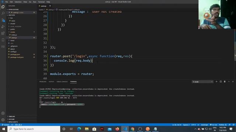
Task: Collapse the project root folder section
Action: point(22,15)
